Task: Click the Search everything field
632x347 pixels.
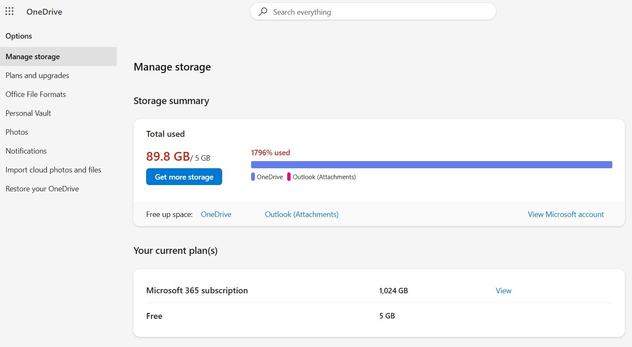Action: pyautogui.click(x=373, y=12)
